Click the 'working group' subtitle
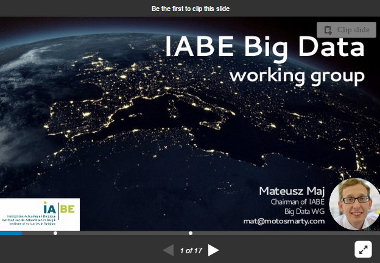Viewport: 380px width, 263px height. tap(297, 77)
